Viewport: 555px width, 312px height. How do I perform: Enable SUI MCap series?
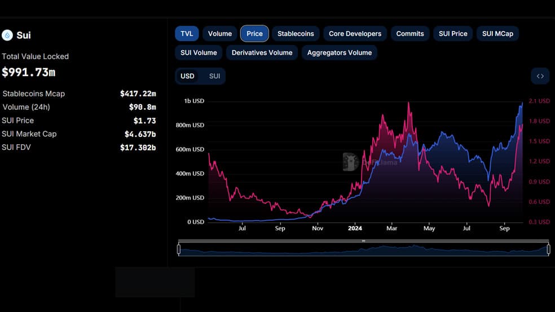click(497, 34)
